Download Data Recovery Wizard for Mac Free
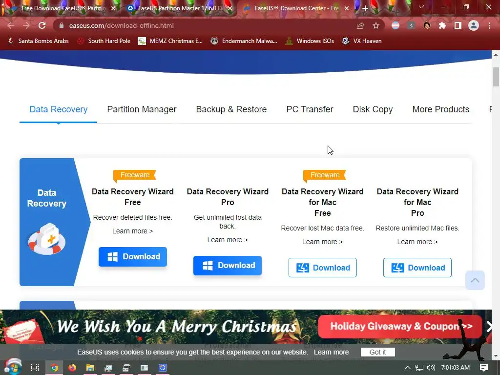The image size is (500, 375). 322,268
